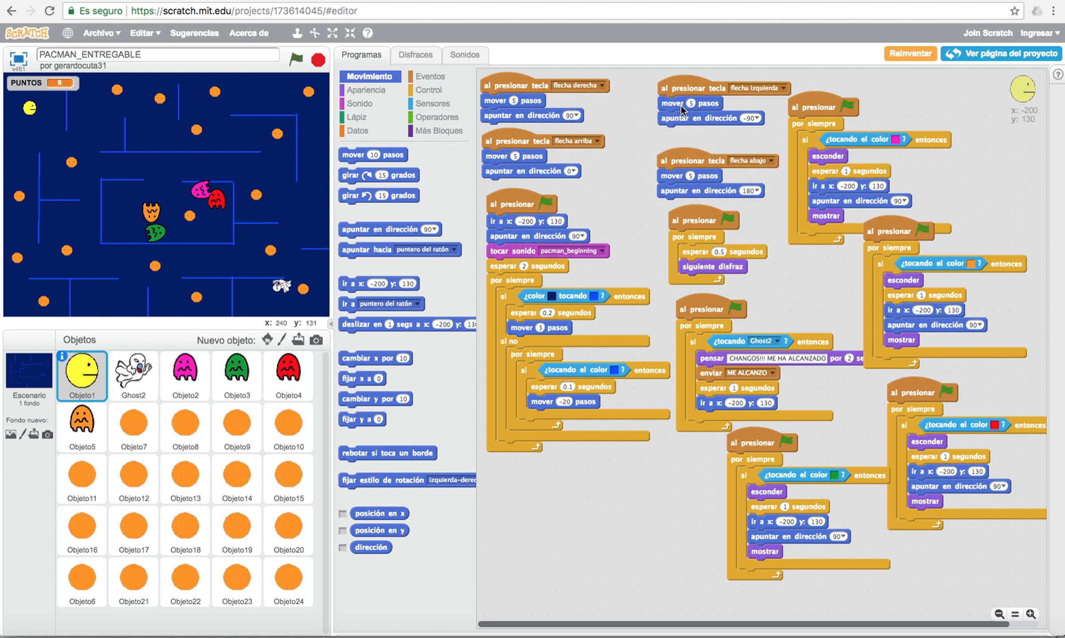Open the Archivo menu
The height and width of the screenshot is (638, 1065).
pos(102,33)
